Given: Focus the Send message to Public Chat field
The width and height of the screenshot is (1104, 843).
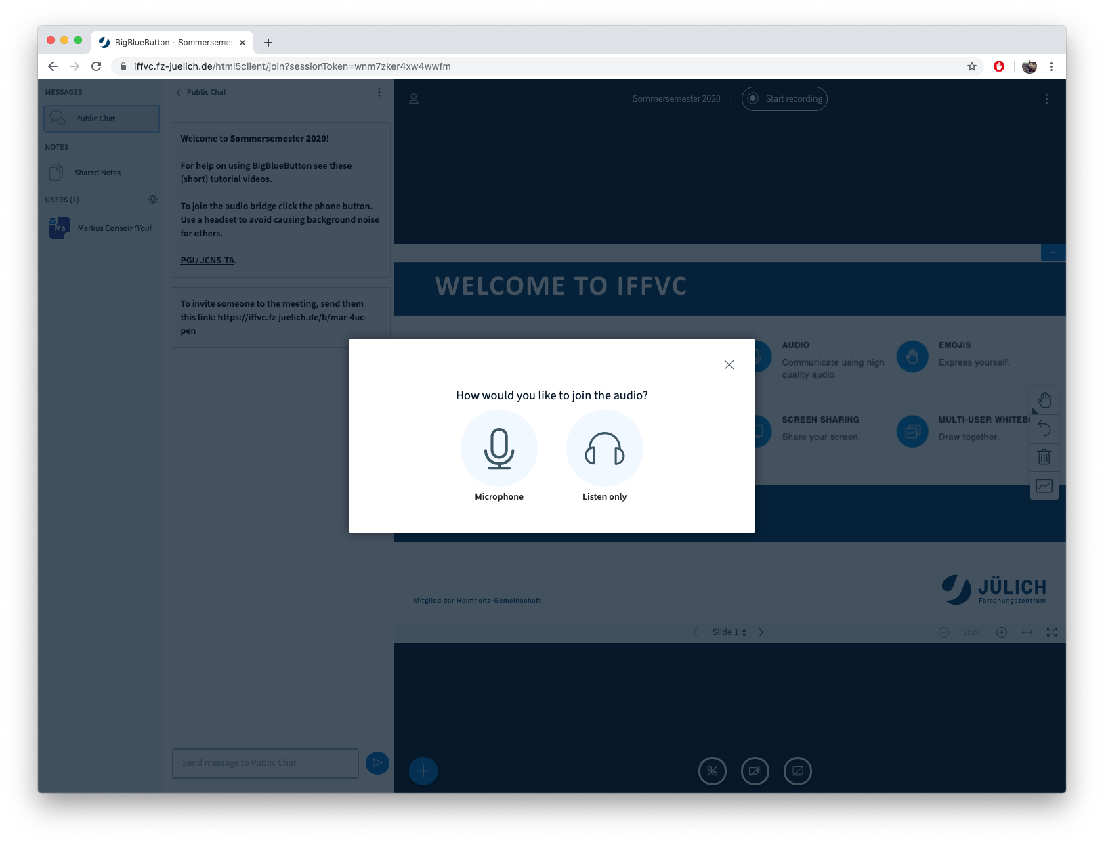Looking at the screenshot, I should [266, 763].
